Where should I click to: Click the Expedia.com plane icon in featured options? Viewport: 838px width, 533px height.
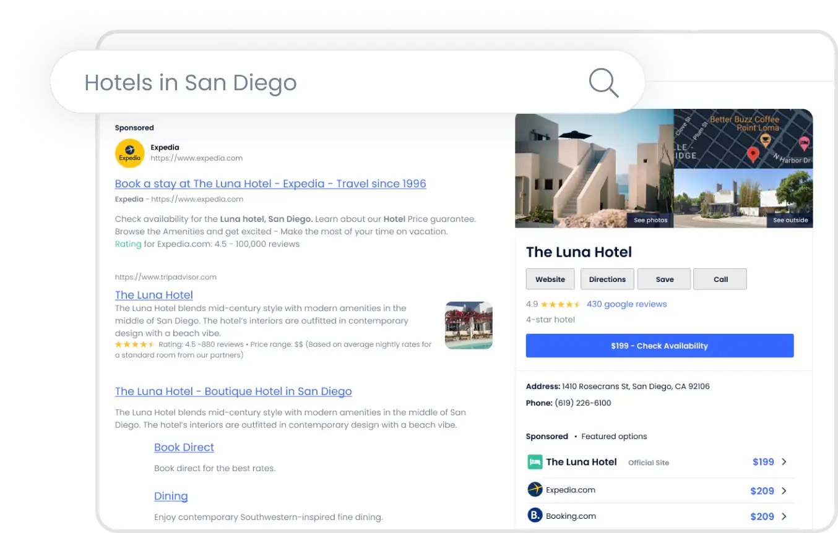[x=535, y=490]
